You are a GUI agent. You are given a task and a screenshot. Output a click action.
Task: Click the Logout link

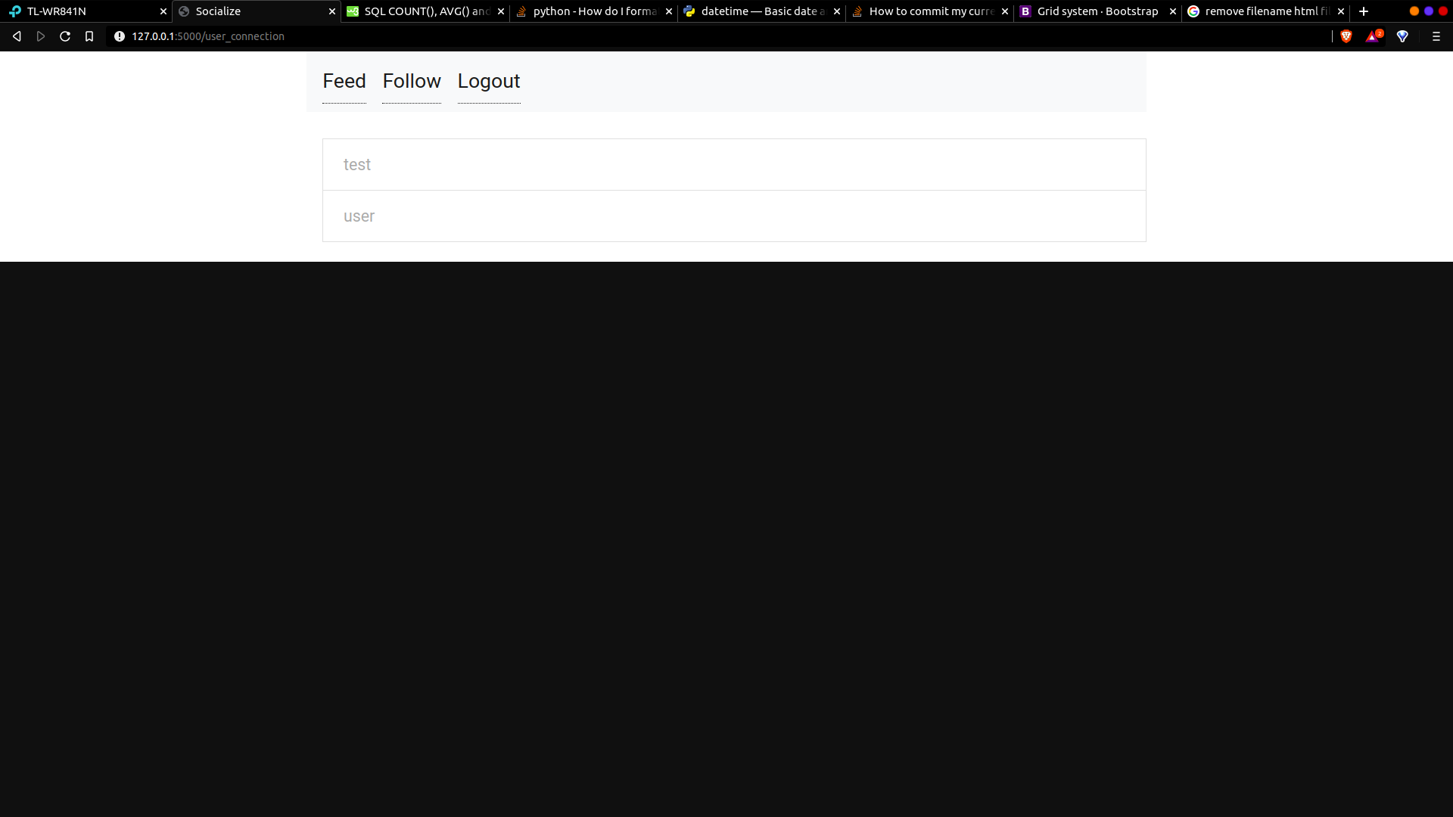489,81
